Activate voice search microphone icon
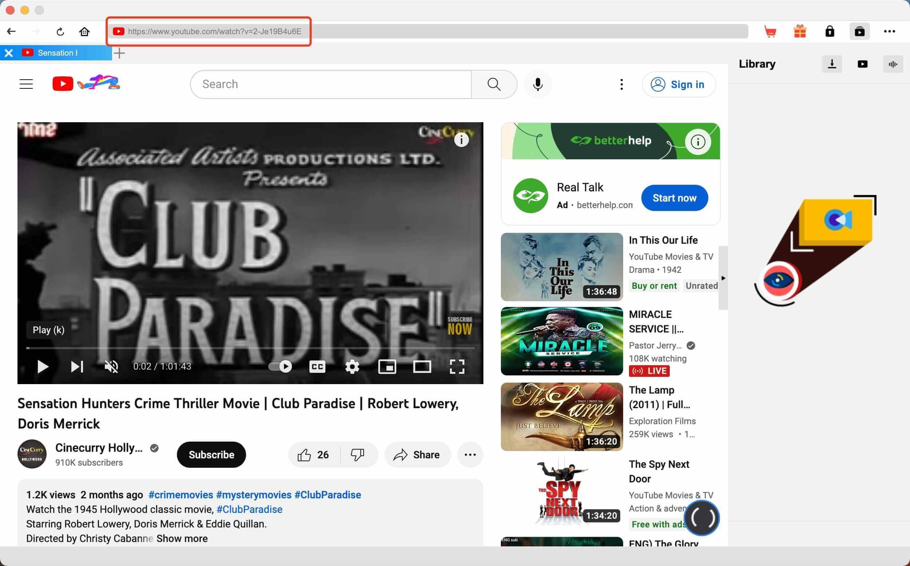The height and width of the screenshot is (566, 910). pyautogui.click(x=537, y=84)
